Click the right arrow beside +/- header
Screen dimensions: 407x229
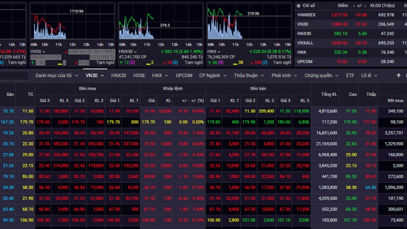366,6
